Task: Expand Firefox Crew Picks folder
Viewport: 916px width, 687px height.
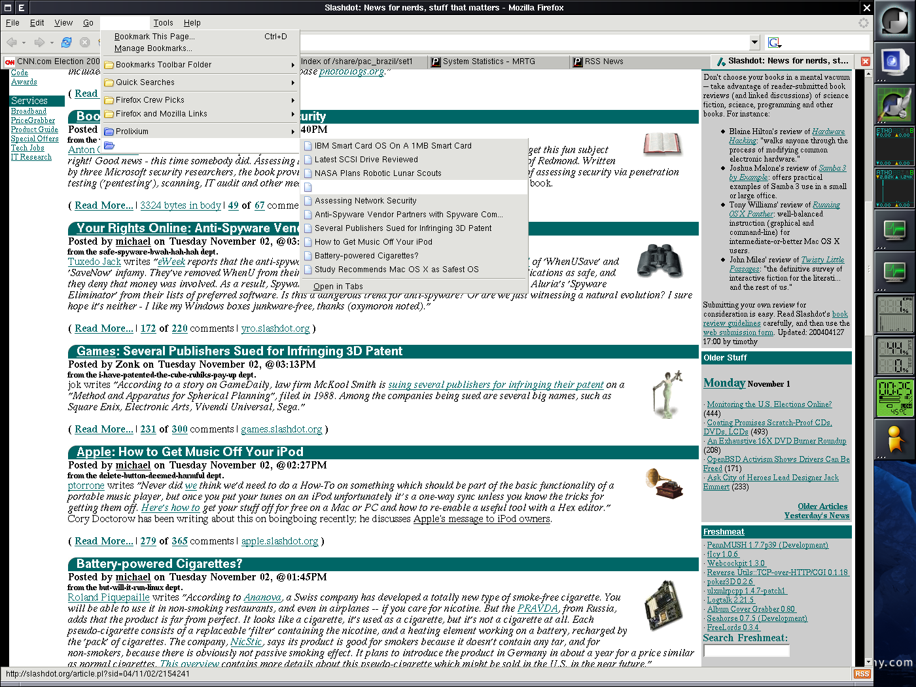Action: 200,100
